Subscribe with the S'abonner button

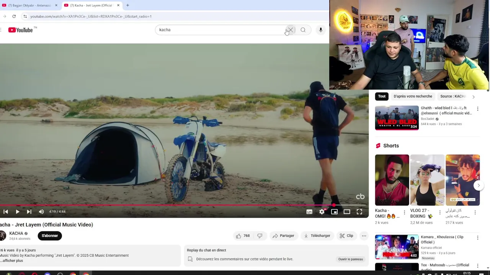[50, 236]
